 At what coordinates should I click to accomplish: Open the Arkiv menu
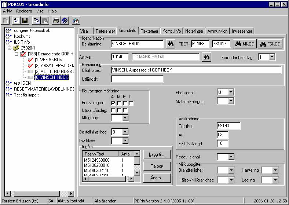click(7, 11)
